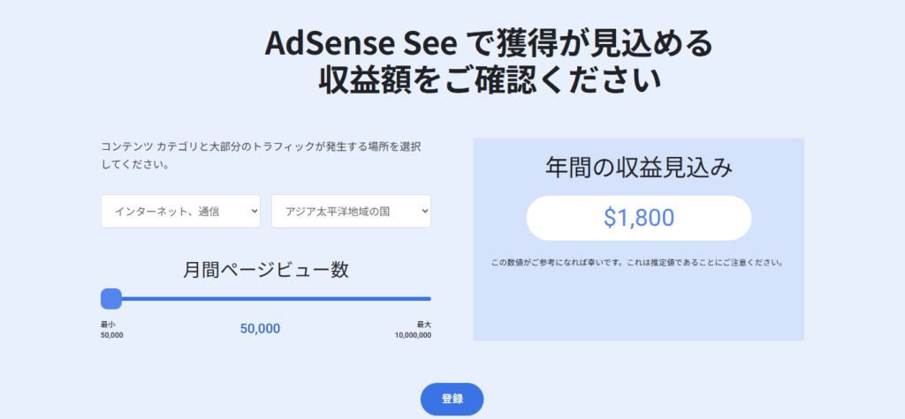Click empty area of the blue revenue panel
This screenshot has height=419, width=905.
point(638,304)
